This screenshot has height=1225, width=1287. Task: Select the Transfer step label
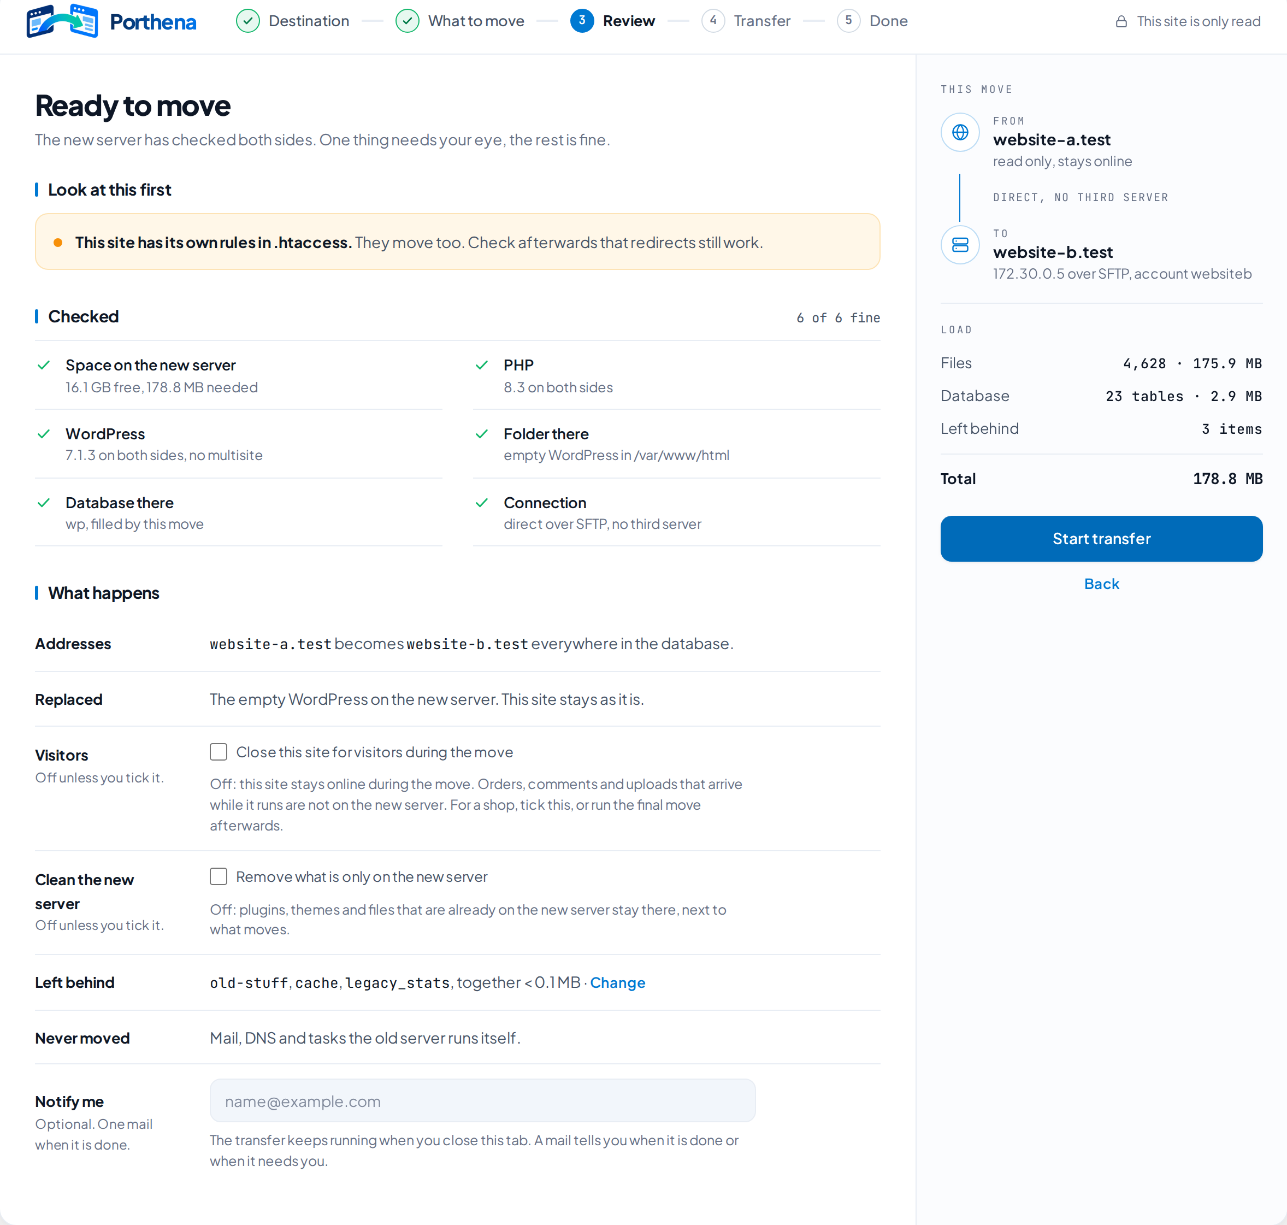tap(762, 21)
